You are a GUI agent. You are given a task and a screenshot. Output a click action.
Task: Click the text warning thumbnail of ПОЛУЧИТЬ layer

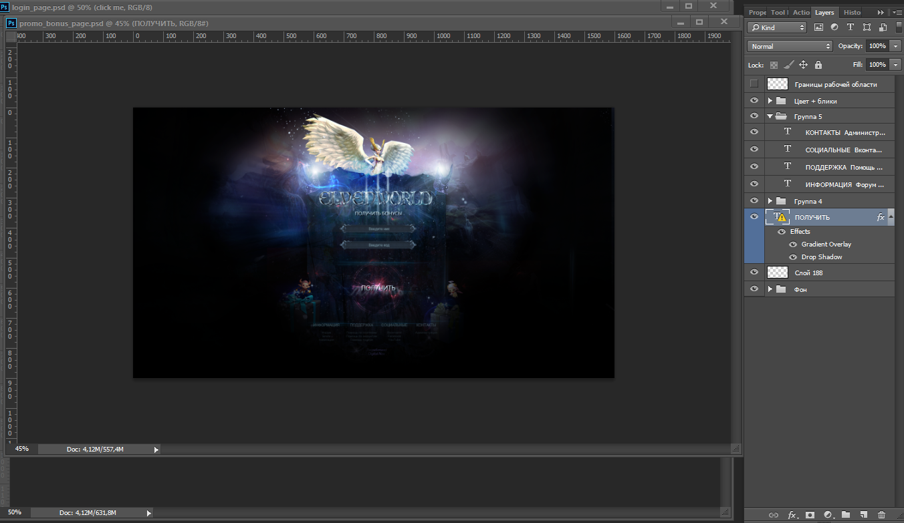pyautogui.click(x=778, y=217)
